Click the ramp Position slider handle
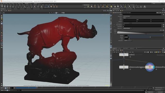This screenshot has height=93, width=165. 150,37
